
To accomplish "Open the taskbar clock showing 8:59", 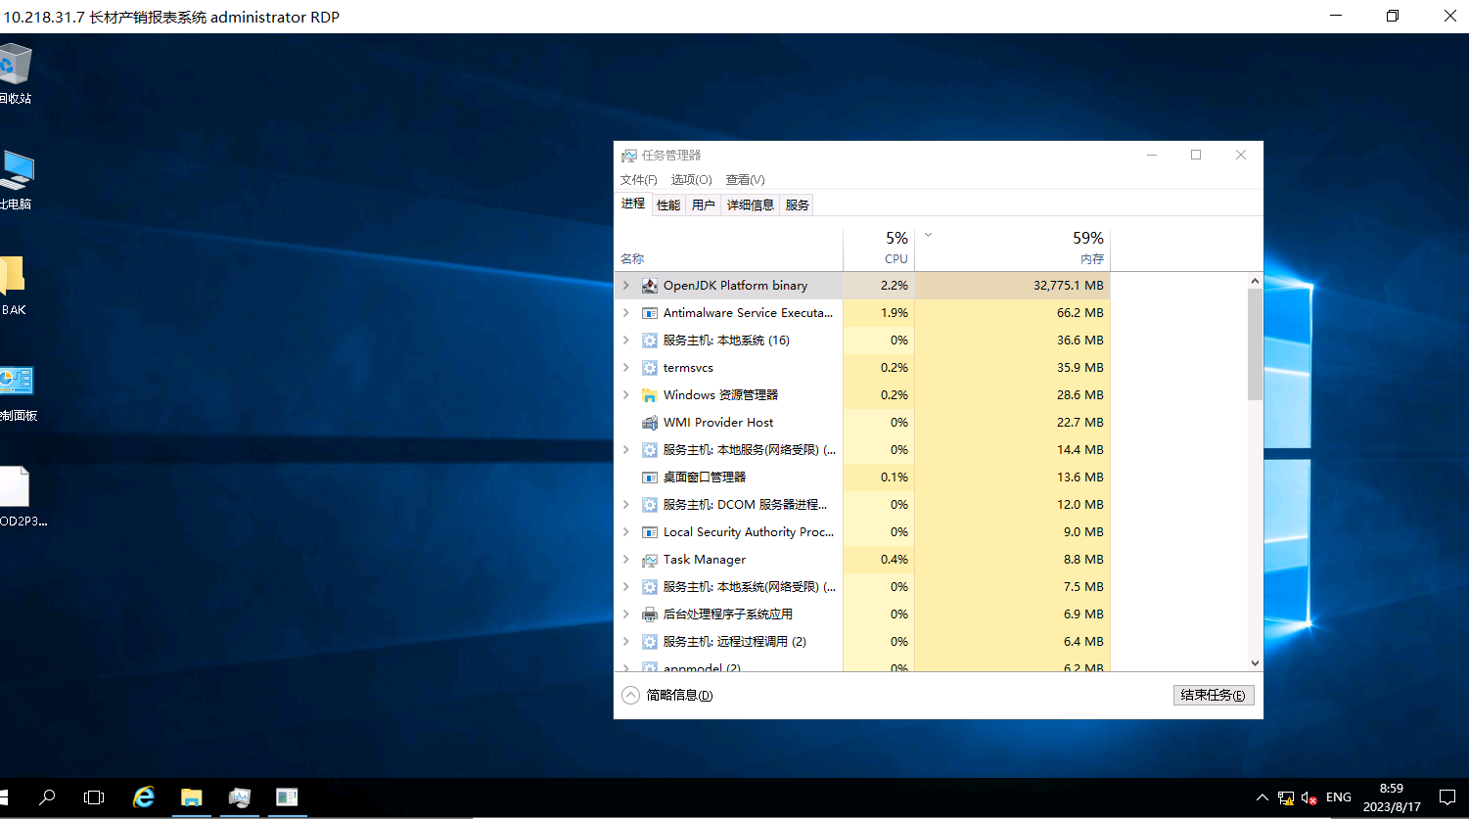I will tap(1392, 797).
